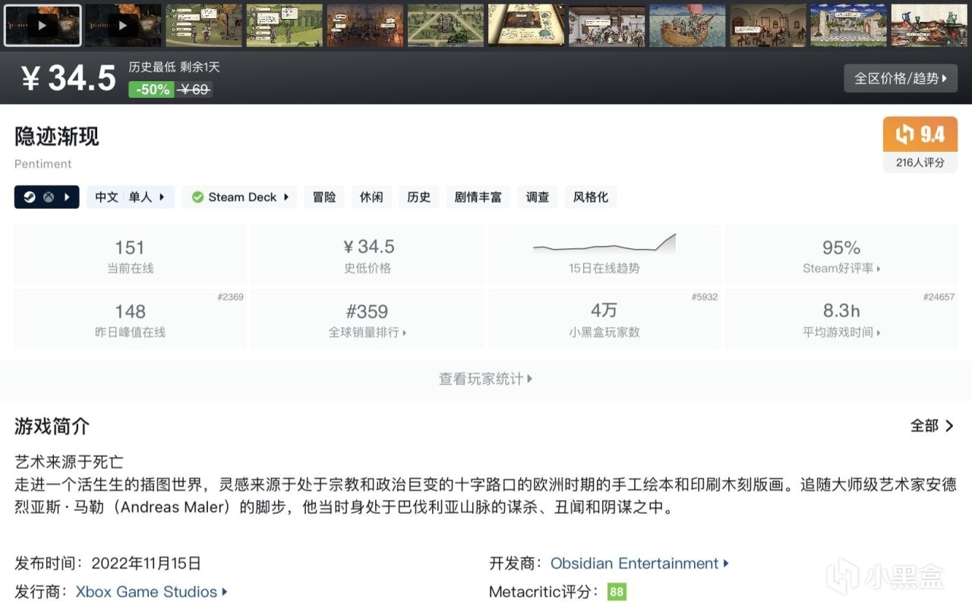This screenshot has width=972, height=611.
Task: Click the 艺术来源于死亡 tagline
Action: pyautogui.click(x=68, y=461)
